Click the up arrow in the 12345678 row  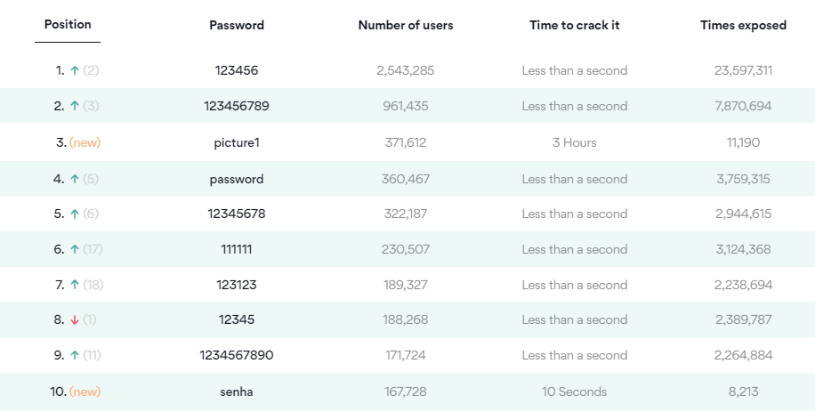pyautogui.click(x=75, y=214)
